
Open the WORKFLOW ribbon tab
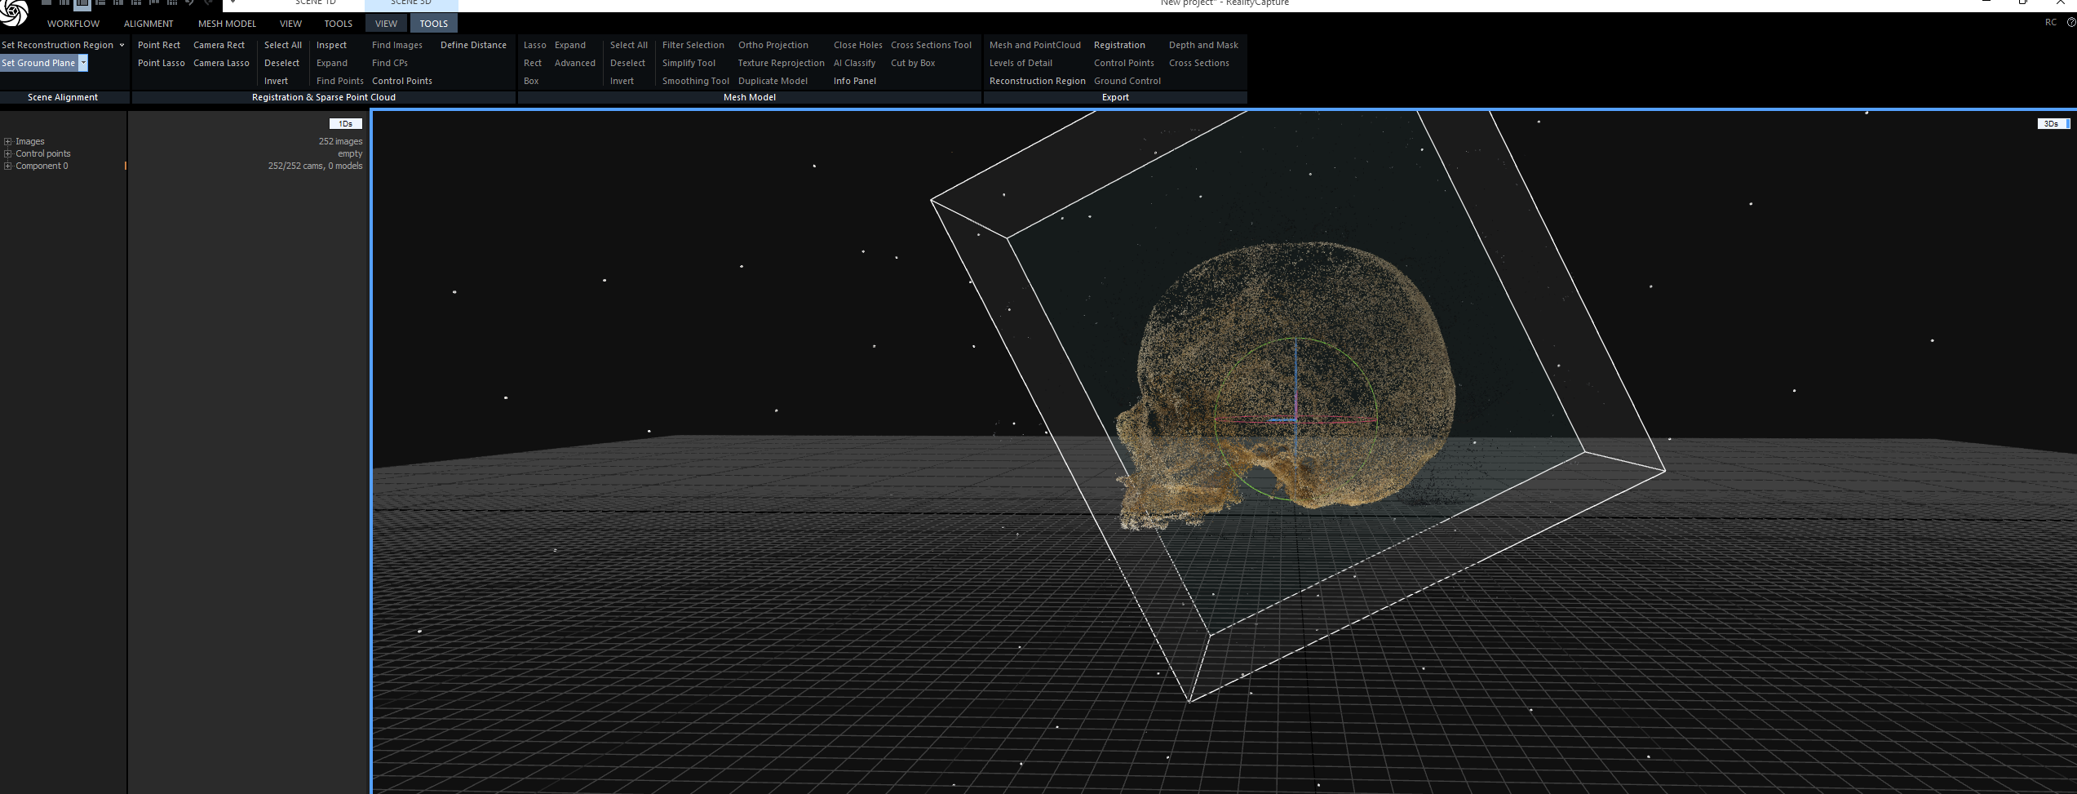coord(73,24)
